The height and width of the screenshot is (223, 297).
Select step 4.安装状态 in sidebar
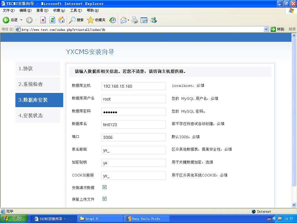point(38,116)
